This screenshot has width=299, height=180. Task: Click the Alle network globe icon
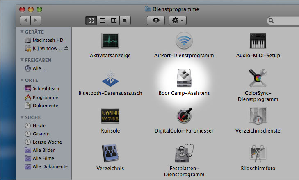pos(28,68)
